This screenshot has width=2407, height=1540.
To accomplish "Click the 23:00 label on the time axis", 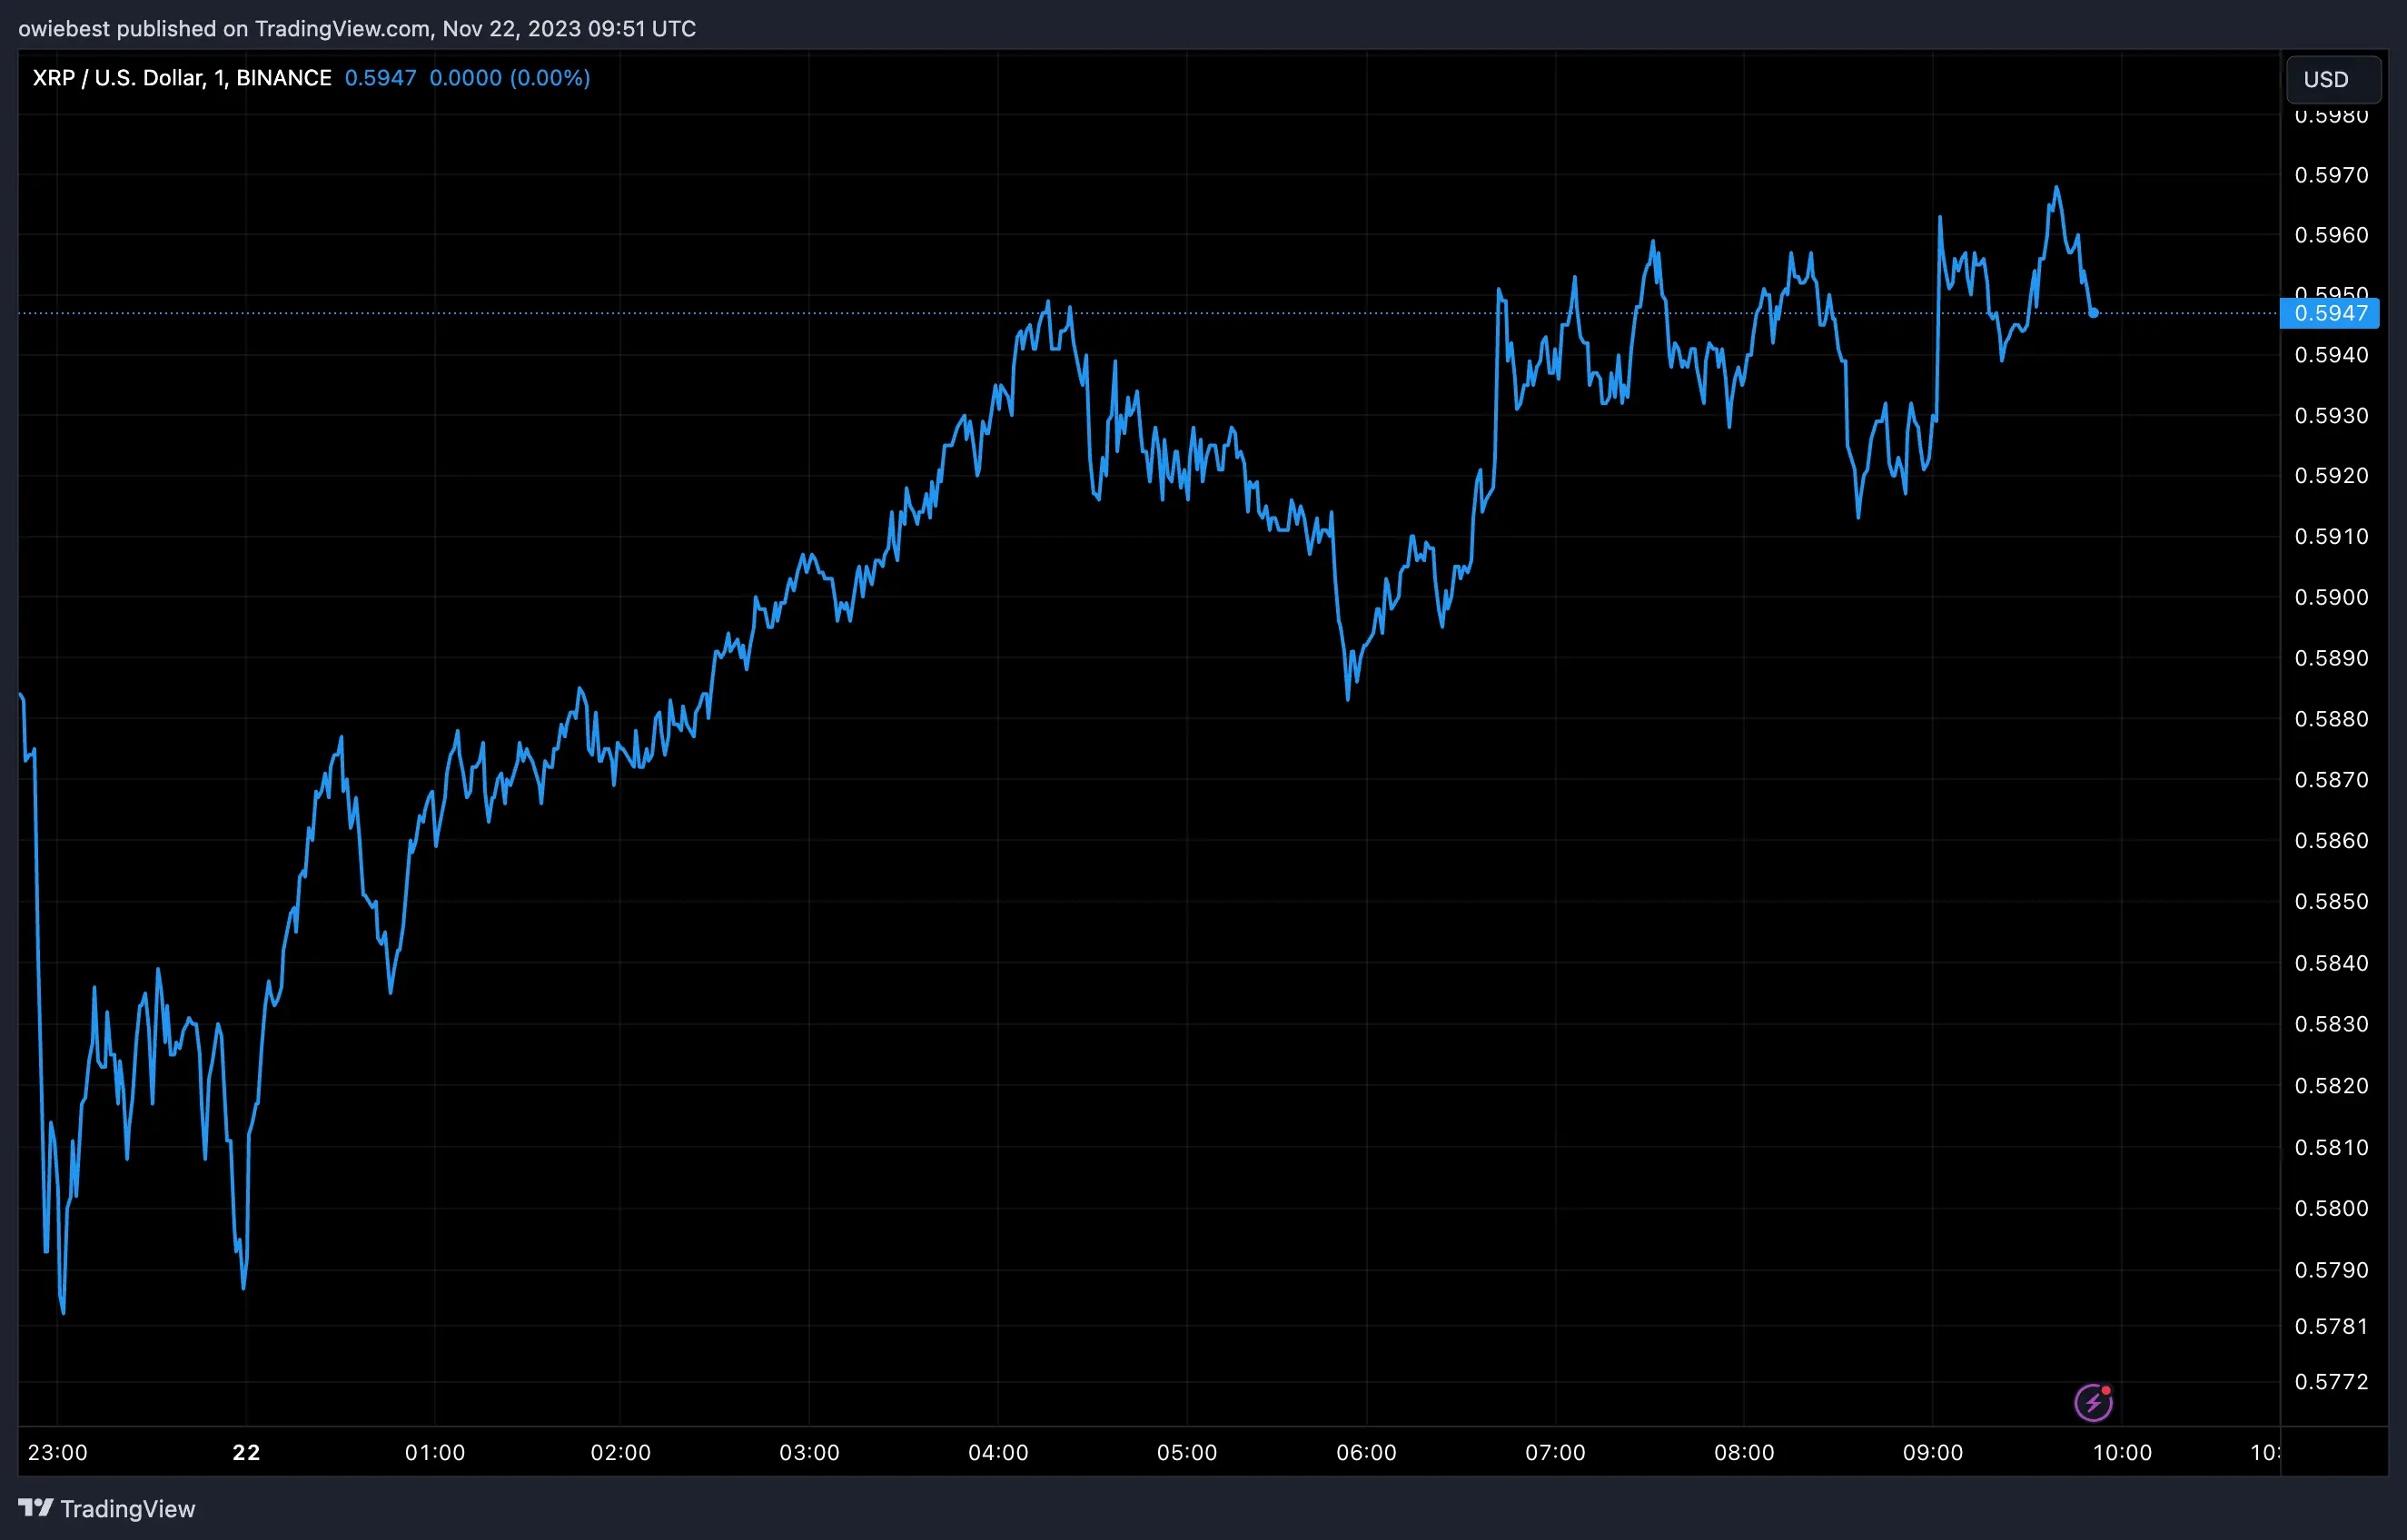I will click(58, 1453).
